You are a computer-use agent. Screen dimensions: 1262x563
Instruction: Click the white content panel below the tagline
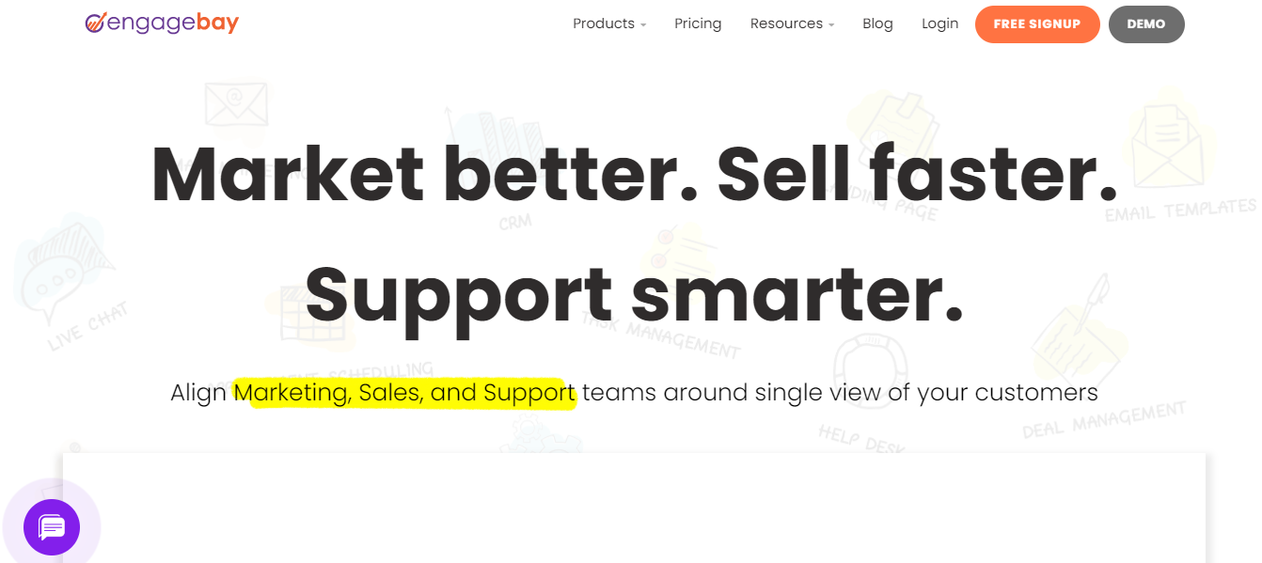coord(634,508)
